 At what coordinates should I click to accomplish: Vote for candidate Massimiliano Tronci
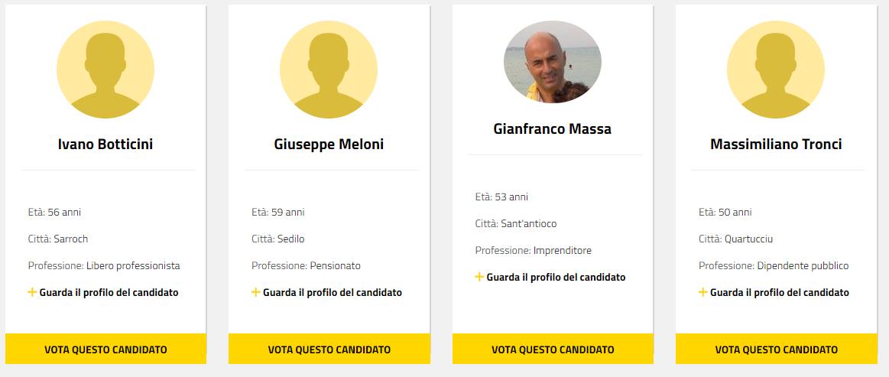pyautogui.click(x=777, y=349)
